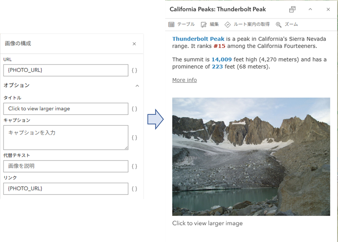Image resolution: width=338 pixels, height=242 pixels.
Task: Open field picker beside URL field
Action: coord(134,71)
